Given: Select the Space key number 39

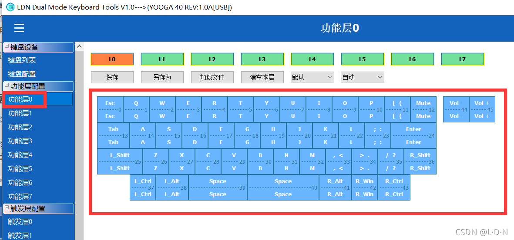Looking at the screenshot, I should [218, 187].
